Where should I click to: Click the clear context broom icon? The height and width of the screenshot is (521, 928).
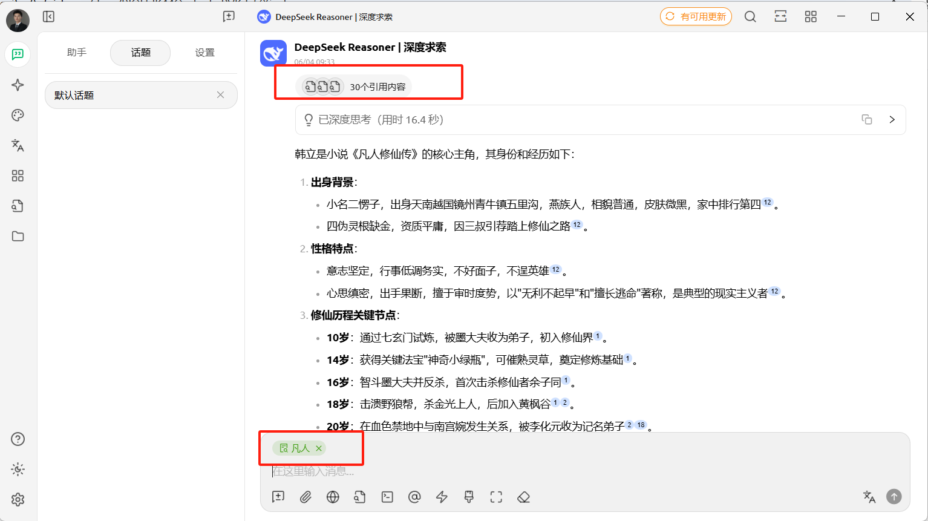(469, 497)
